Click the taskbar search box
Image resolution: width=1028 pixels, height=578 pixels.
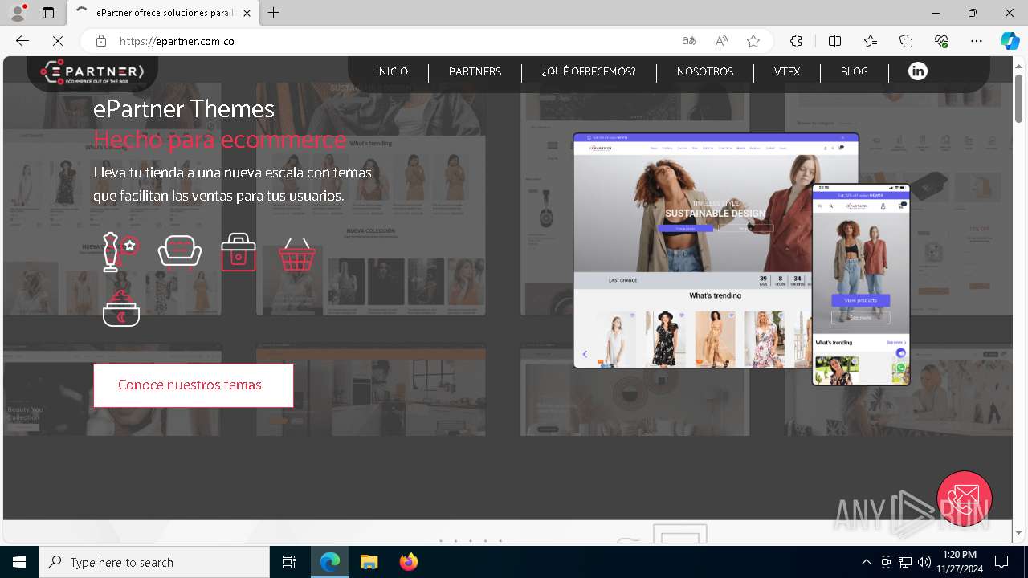click(154, 562)
